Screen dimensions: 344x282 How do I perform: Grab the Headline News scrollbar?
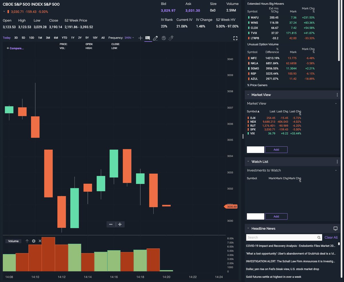pos(339,244)
